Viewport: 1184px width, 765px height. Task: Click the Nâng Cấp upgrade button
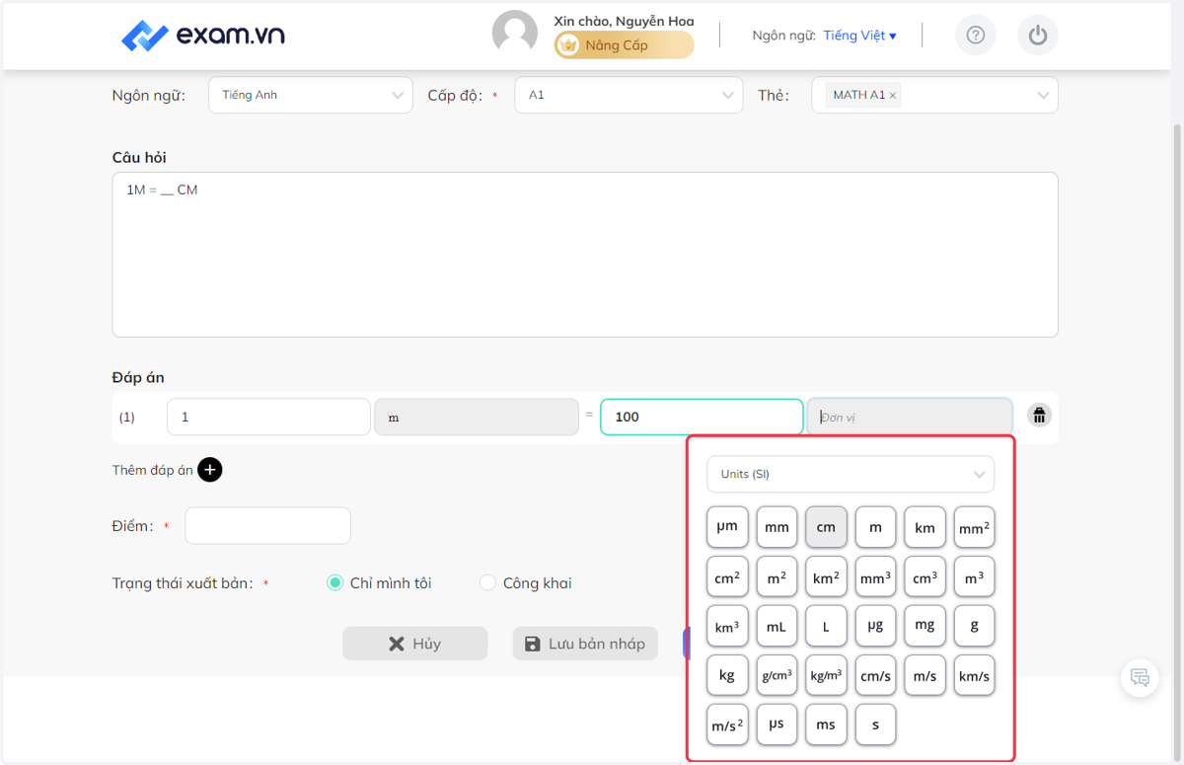pos(624,45)
